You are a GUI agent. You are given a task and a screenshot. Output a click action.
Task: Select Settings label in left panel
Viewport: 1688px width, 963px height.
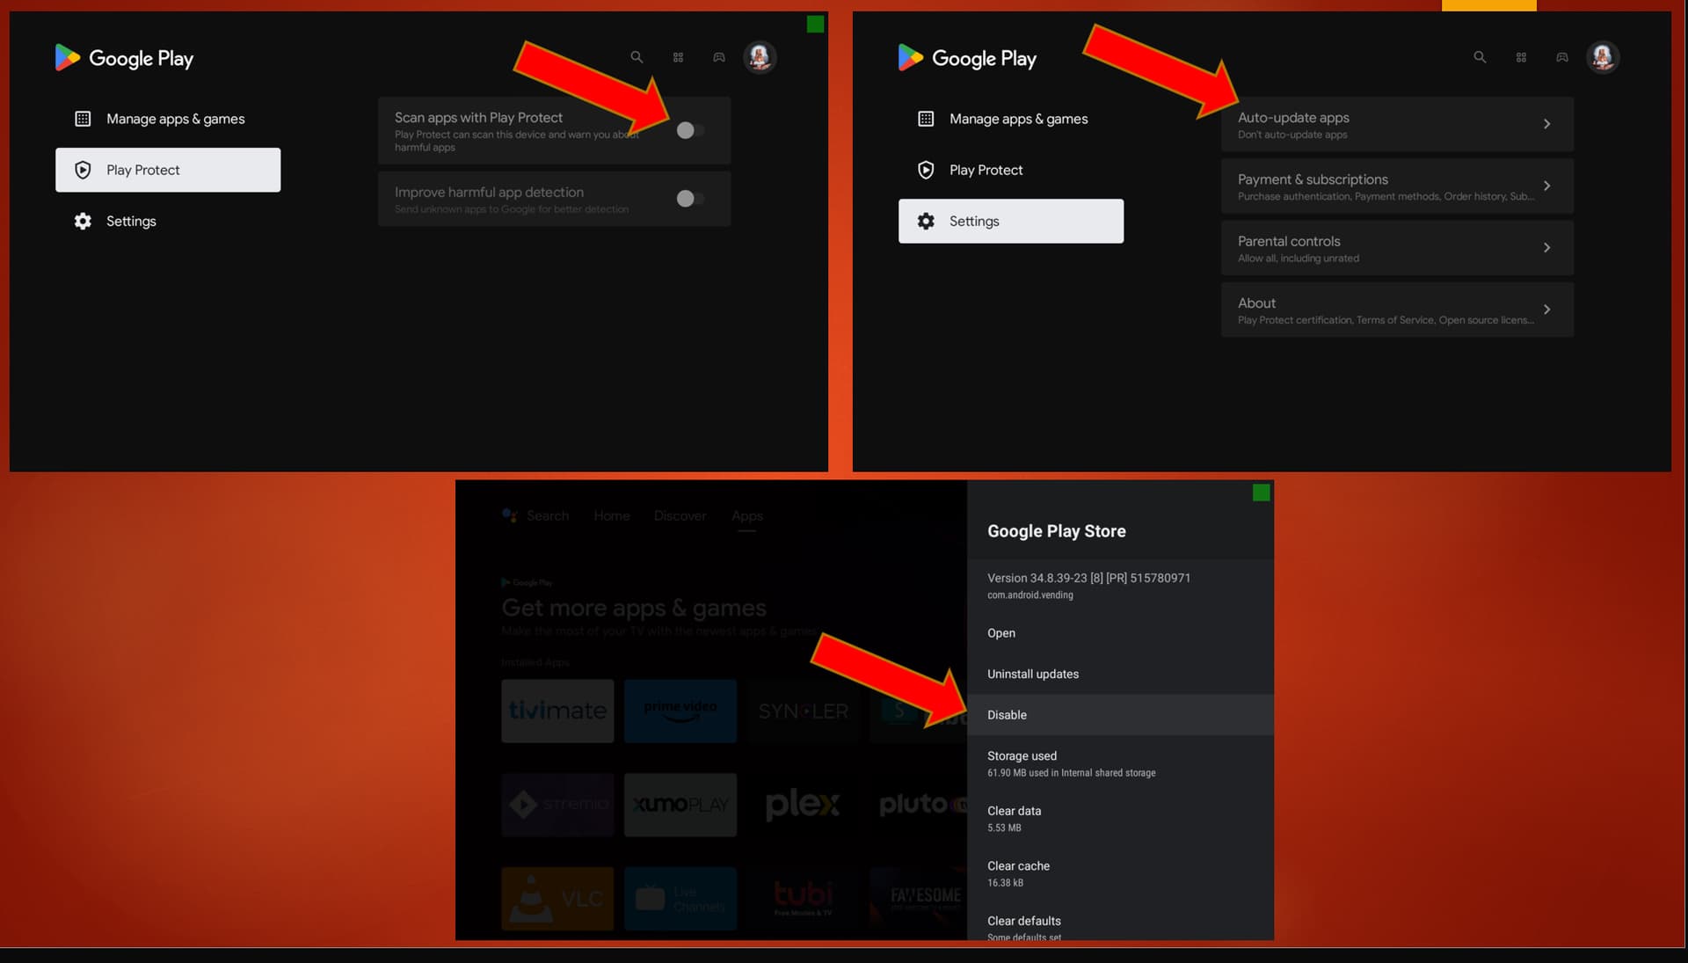(x=131, y=221)
